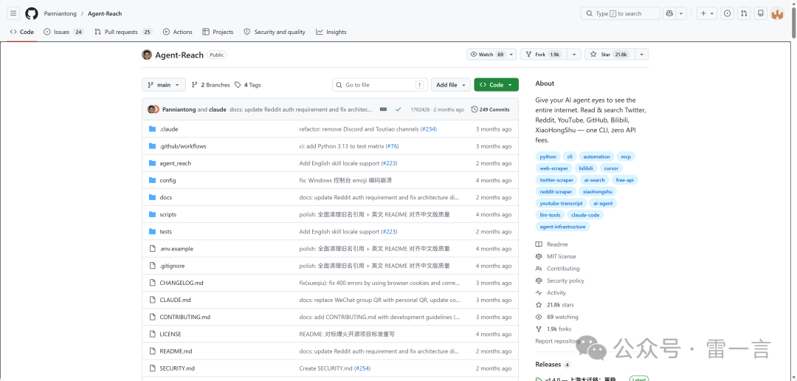Expand the green Code dropdown
797x381 pixels.
coord(496,85)
